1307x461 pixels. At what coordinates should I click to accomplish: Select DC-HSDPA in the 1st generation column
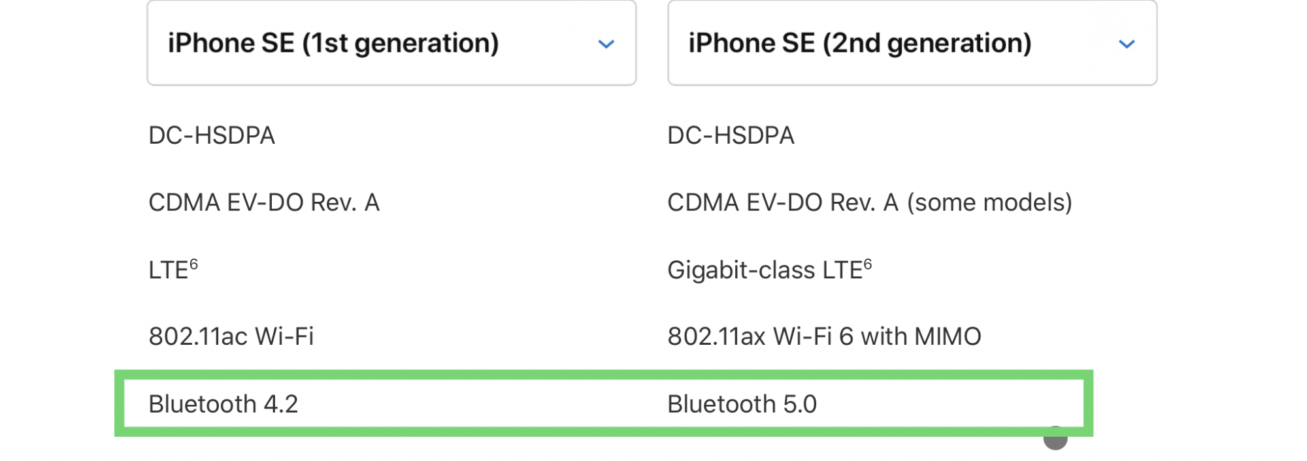[212, 136]
